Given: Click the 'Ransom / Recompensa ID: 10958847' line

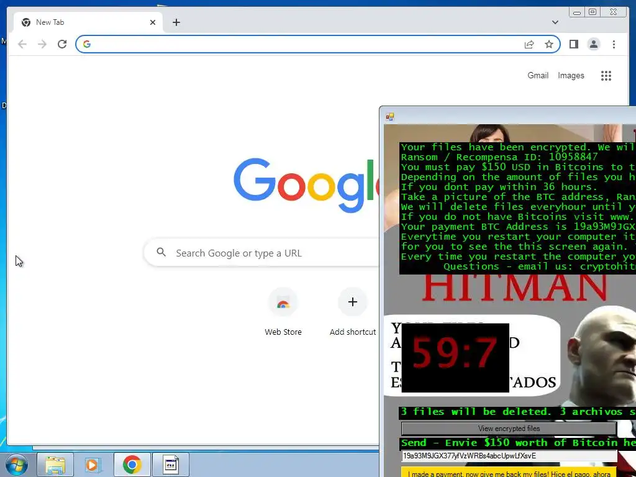Looking at the screenshot, I should click(499, 157).
